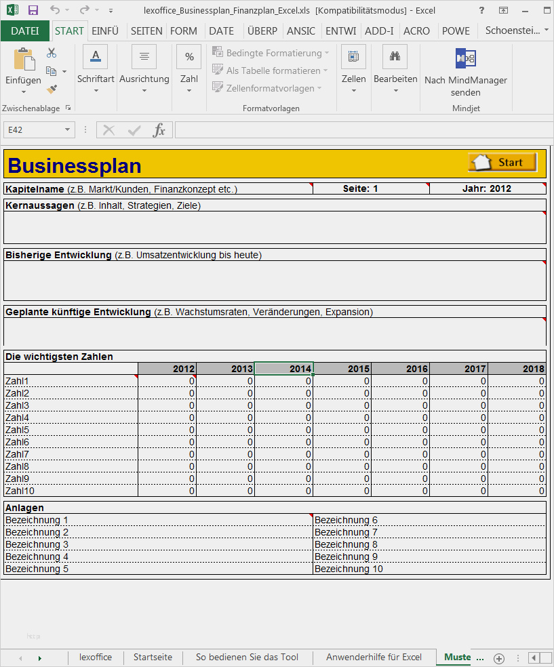
Task: Click the fx Insert Function button
Action: pyautogui.click(x=160, y=129)
